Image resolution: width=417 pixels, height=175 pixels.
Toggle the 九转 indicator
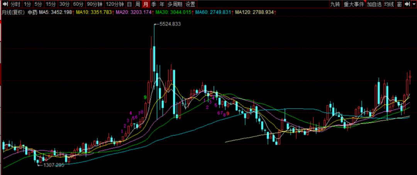335,4
